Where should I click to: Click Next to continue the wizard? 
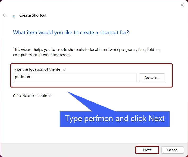147,150
